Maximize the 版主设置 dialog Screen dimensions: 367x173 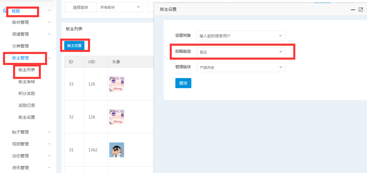[360, 9]
